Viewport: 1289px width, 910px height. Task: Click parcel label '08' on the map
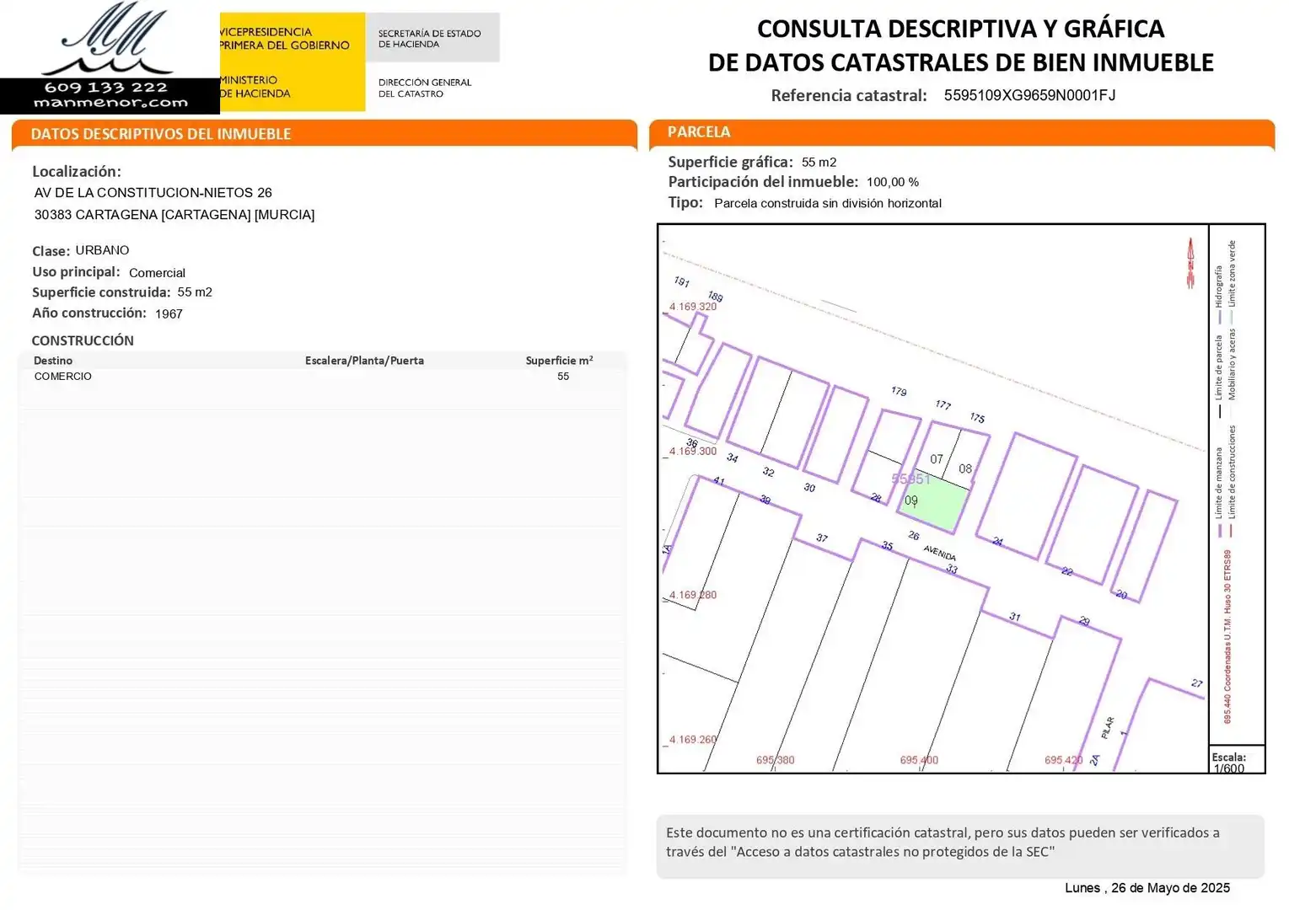click(965, 468)
